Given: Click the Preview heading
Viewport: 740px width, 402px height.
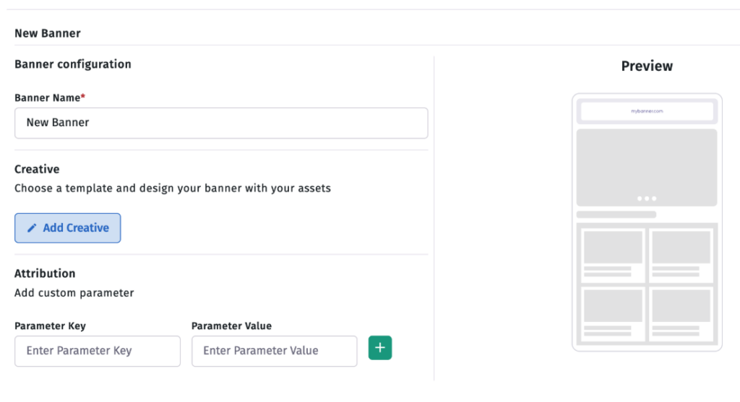Looking at the screenshot, I should 647,66.
